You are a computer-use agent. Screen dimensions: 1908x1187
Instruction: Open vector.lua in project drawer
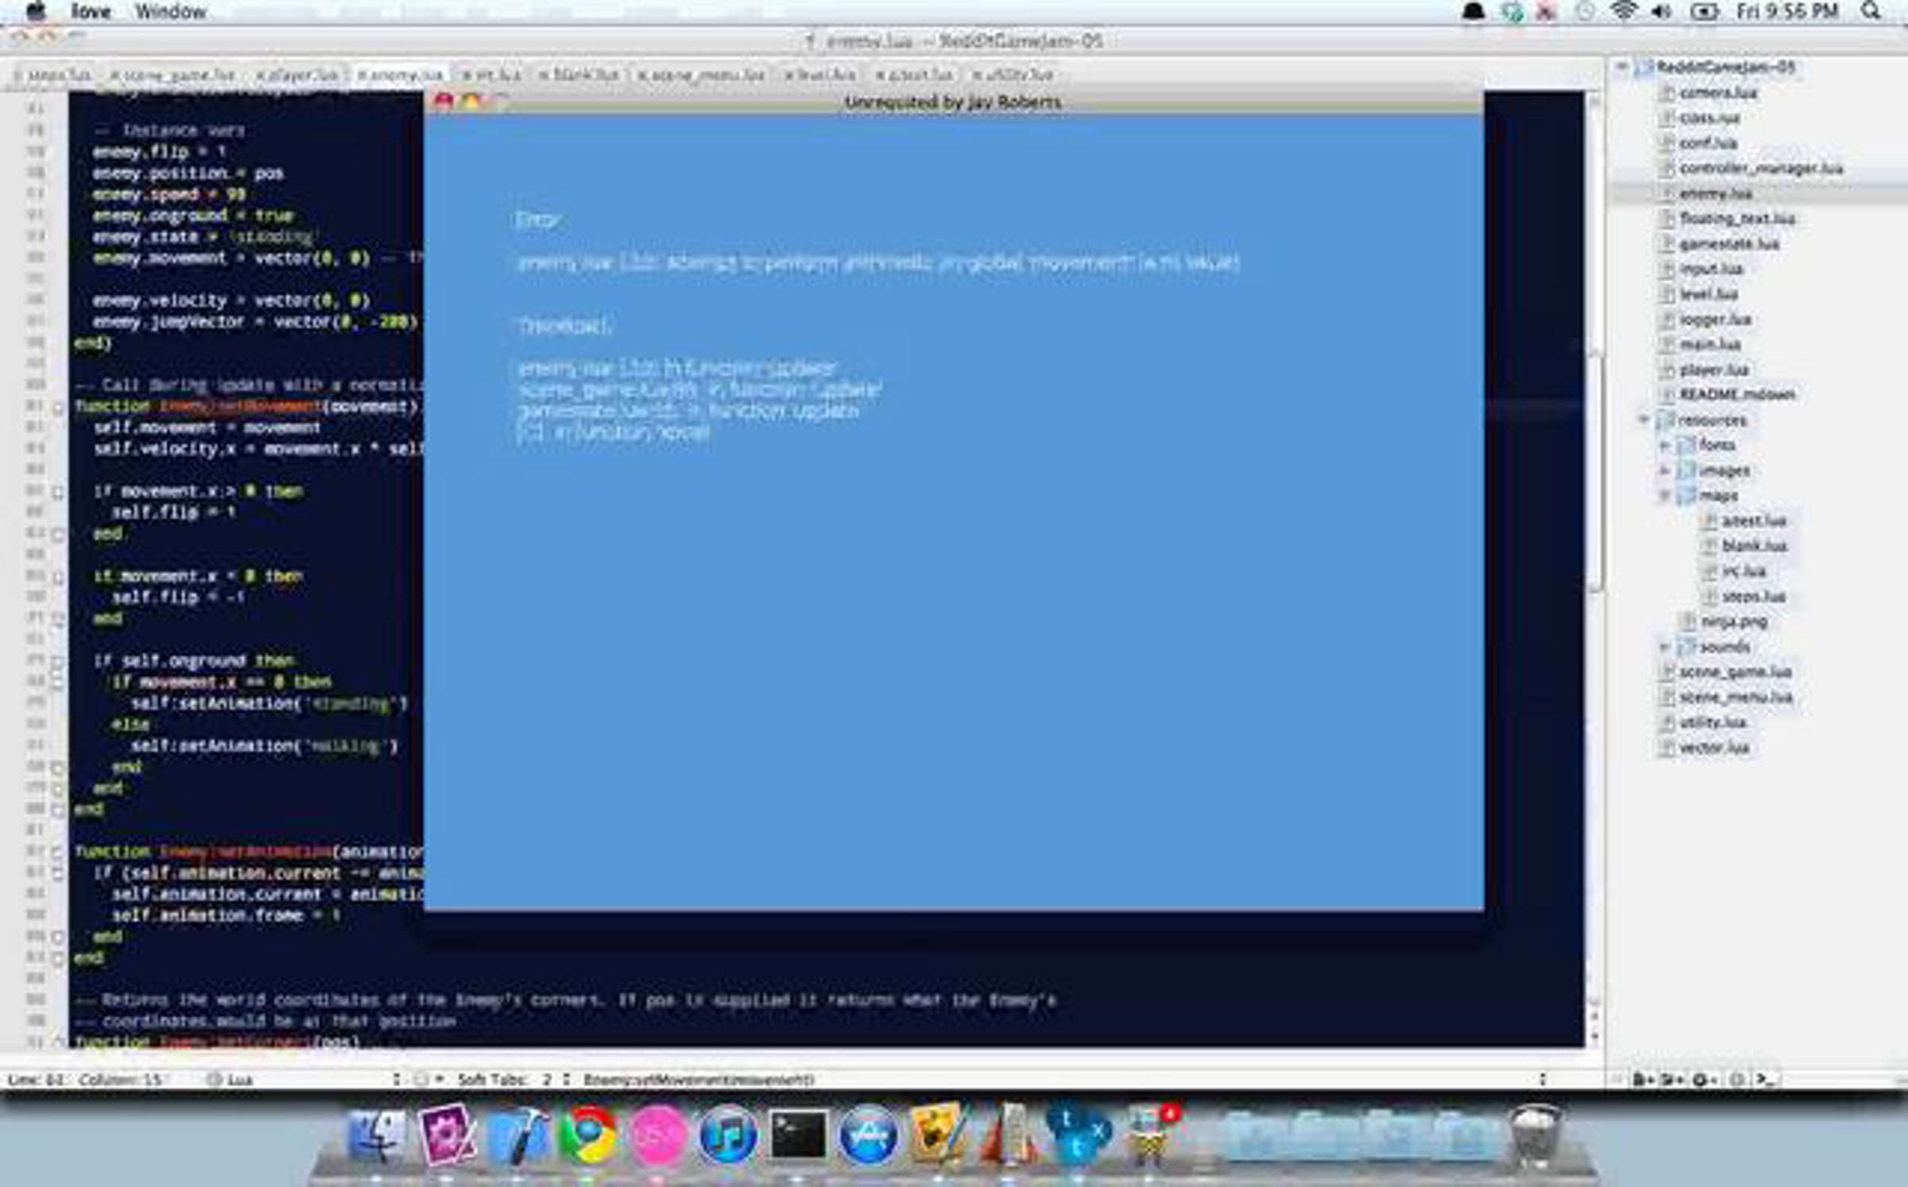tap(1714, 747)
